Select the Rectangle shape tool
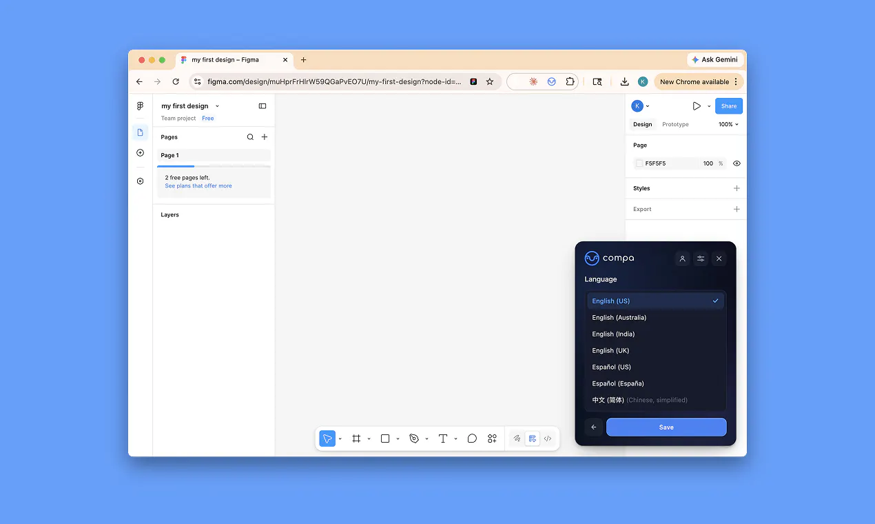This screenshot has width=875, height=524. pos(385,439)
